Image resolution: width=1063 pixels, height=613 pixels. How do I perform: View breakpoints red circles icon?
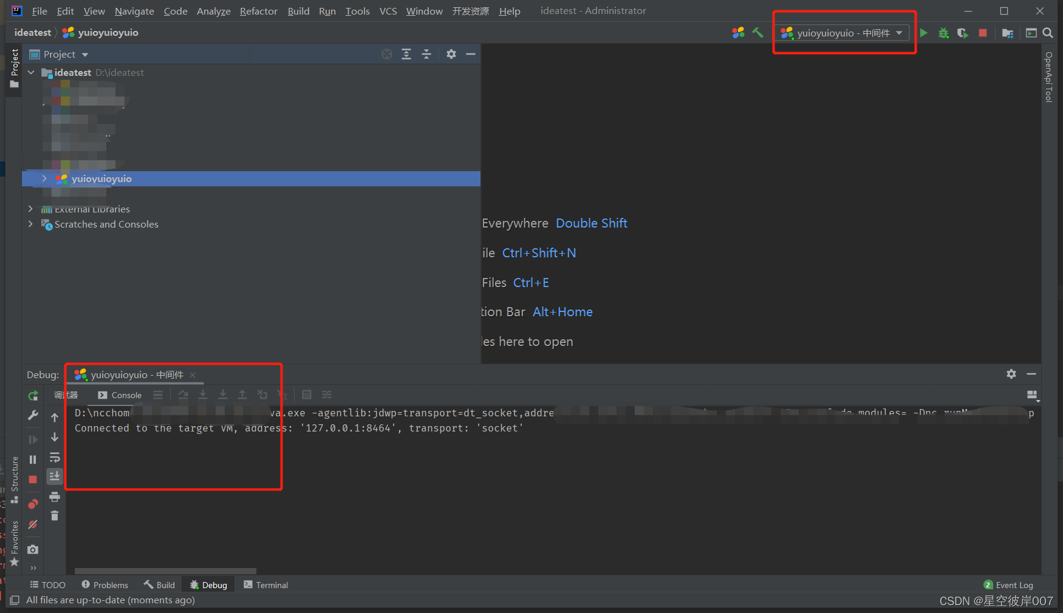tap(33, 504)
